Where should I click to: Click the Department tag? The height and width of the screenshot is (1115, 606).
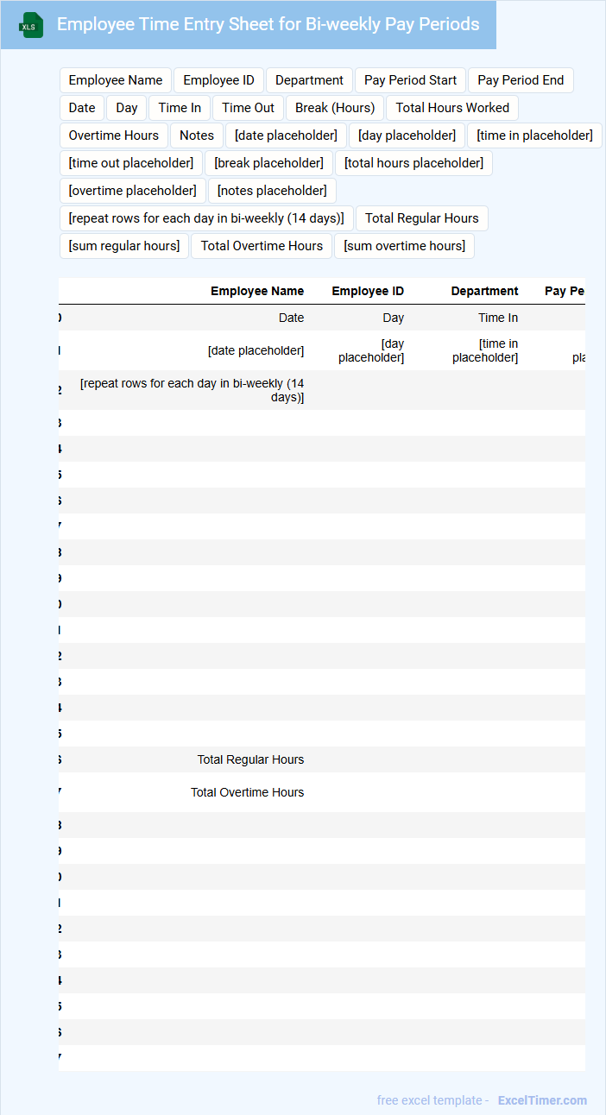pos(309,80)
